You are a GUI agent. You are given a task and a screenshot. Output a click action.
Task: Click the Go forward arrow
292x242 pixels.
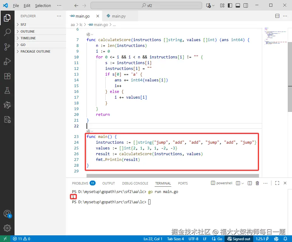[84, 5]
